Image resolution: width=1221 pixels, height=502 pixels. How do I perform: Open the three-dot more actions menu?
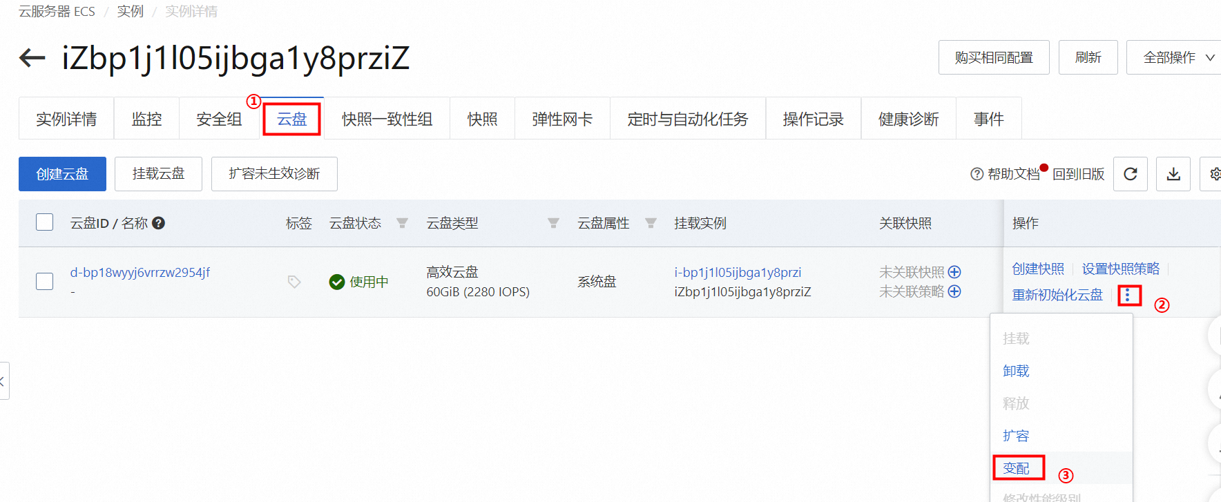(1128, 296)
